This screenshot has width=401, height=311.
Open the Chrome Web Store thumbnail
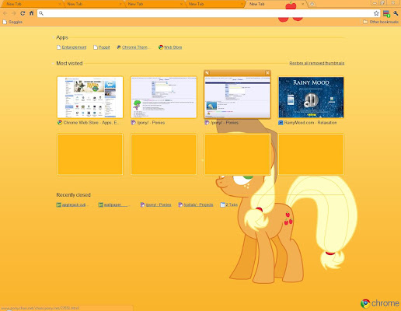90,97
